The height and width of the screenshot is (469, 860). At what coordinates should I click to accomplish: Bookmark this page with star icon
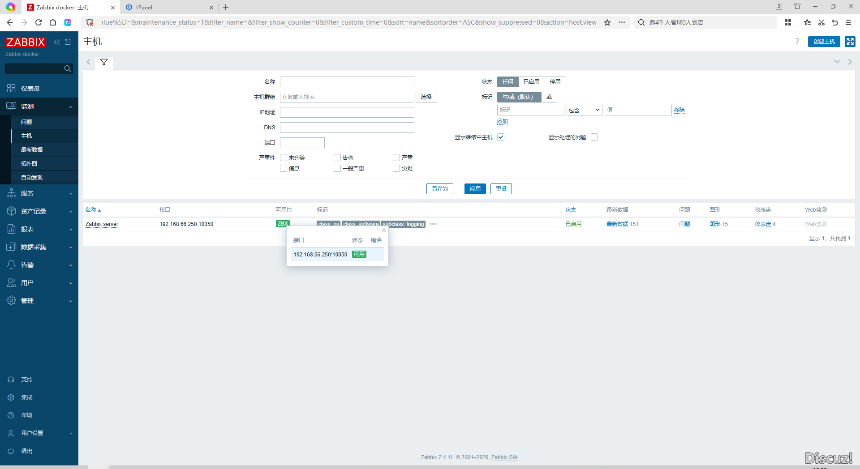point(607,22)
